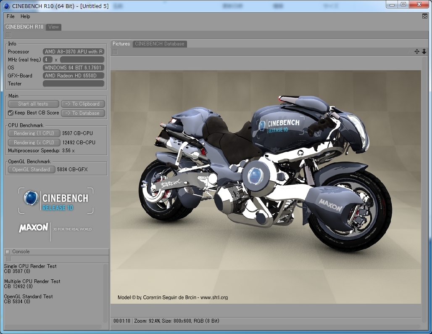Click the CINEBENCH app icon in title bar
This screenshot has width=432, height=334.
pos(7,6)
